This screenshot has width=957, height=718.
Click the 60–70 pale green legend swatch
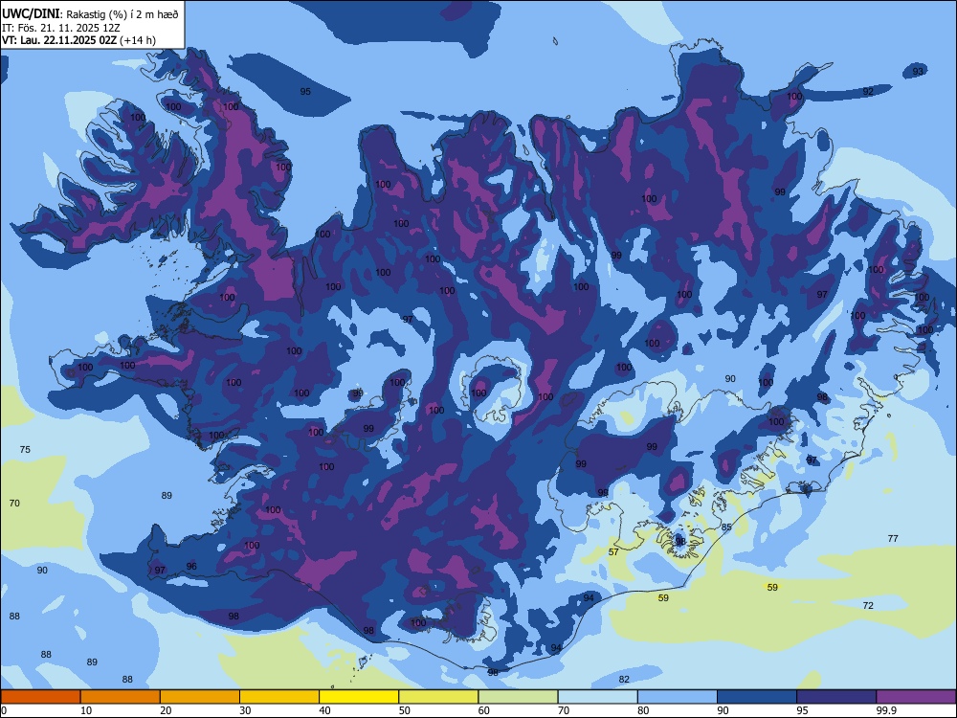coord(518,697)
